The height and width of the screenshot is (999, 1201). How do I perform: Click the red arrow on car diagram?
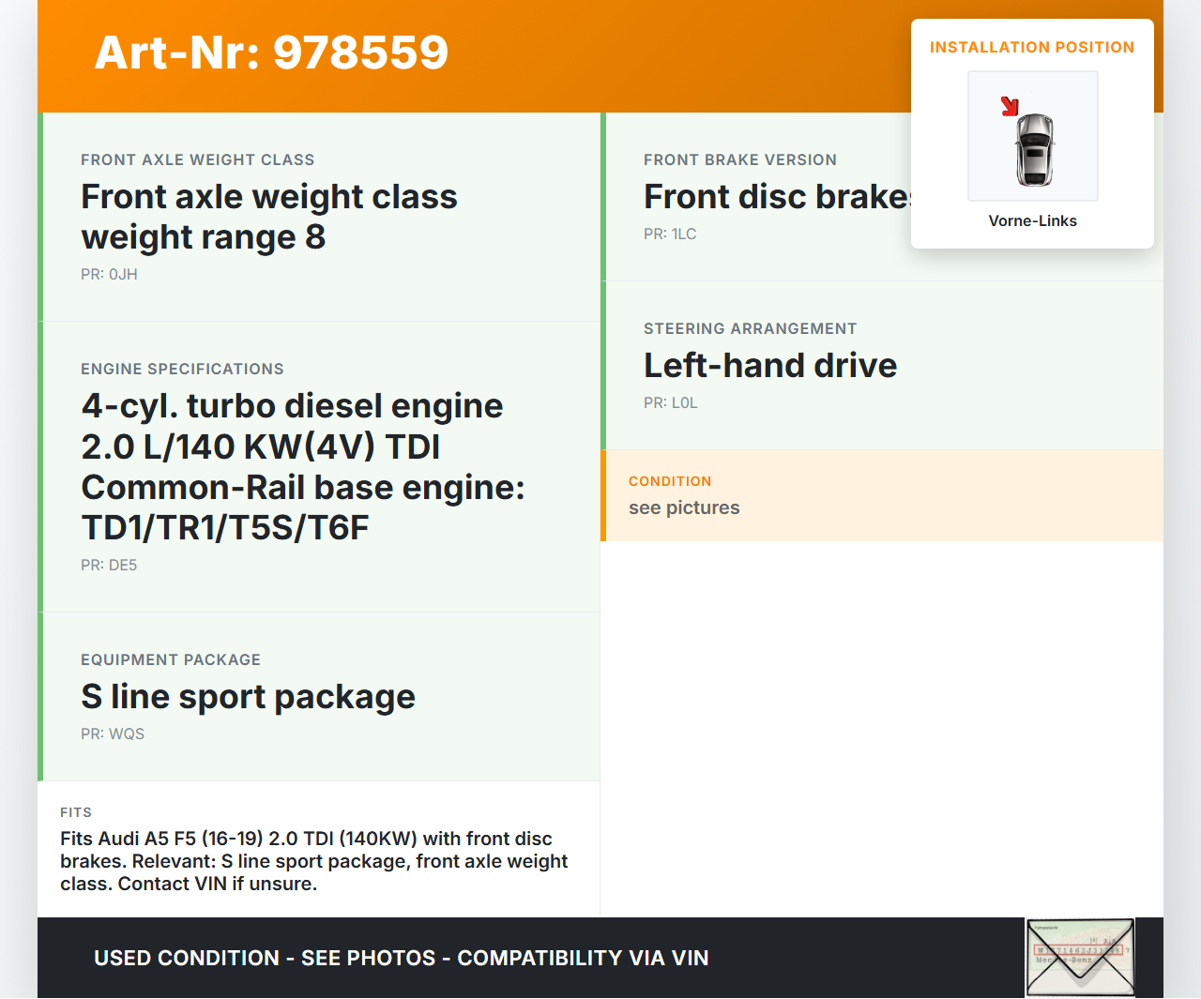click(x=1010, y=106)
